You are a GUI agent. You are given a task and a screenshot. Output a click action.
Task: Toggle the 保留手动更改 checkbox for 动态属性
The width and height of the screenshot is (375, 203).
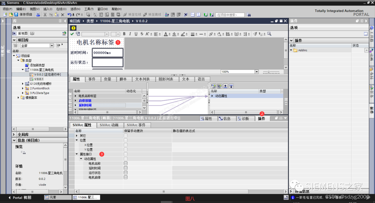point(126,159)
